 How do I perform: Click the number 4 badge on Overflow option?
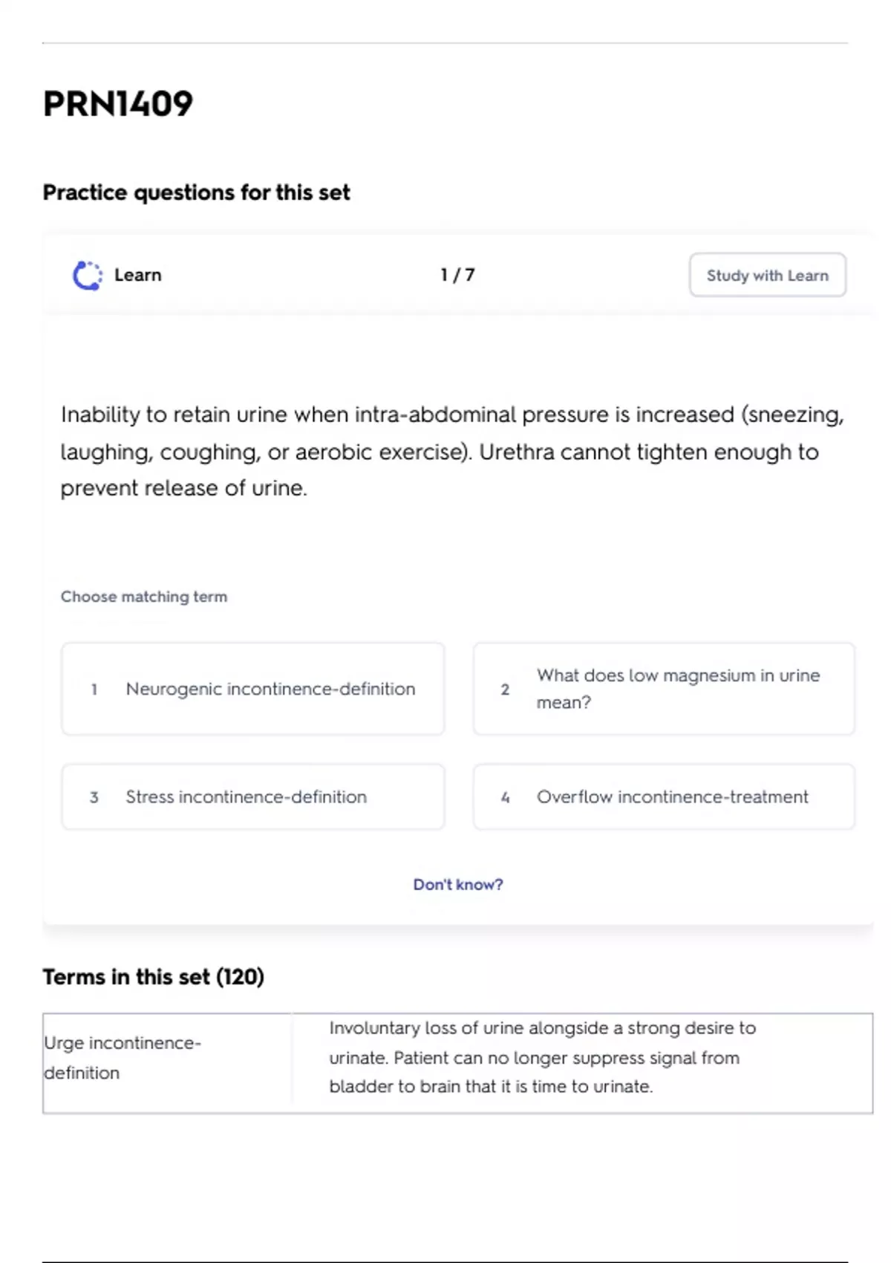[x=505, y=797]
